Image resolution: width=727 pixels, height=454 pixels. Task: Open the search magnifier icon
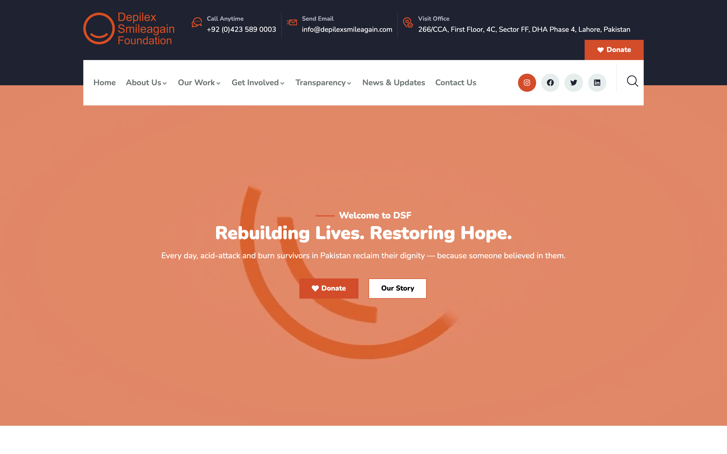coord(632,81)
